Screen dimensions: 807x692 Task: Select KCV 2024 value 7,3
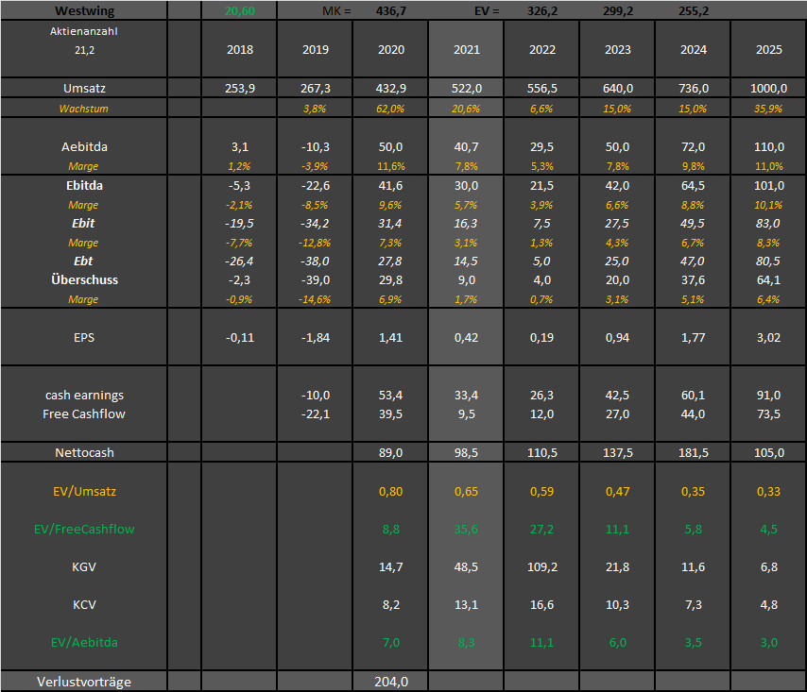point(693,604)
